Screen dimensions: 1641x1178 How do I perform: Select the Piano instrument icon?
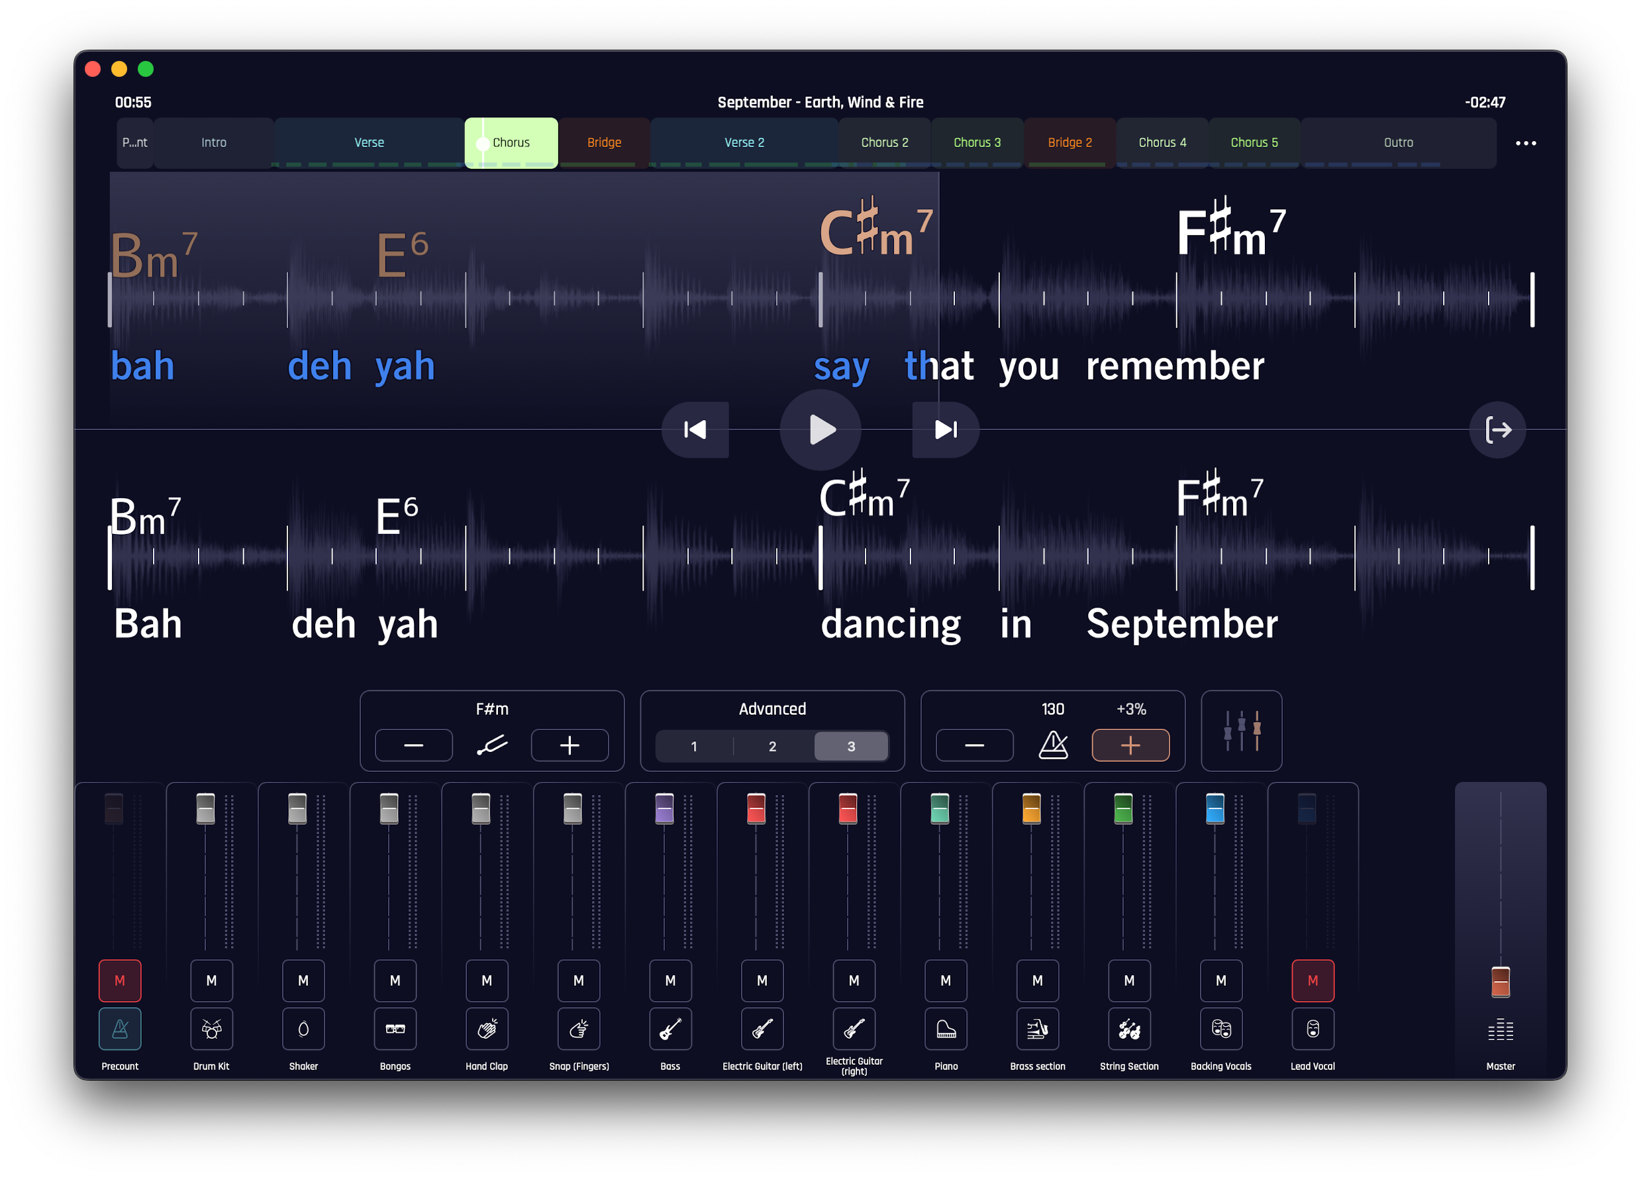point(946,1029)
